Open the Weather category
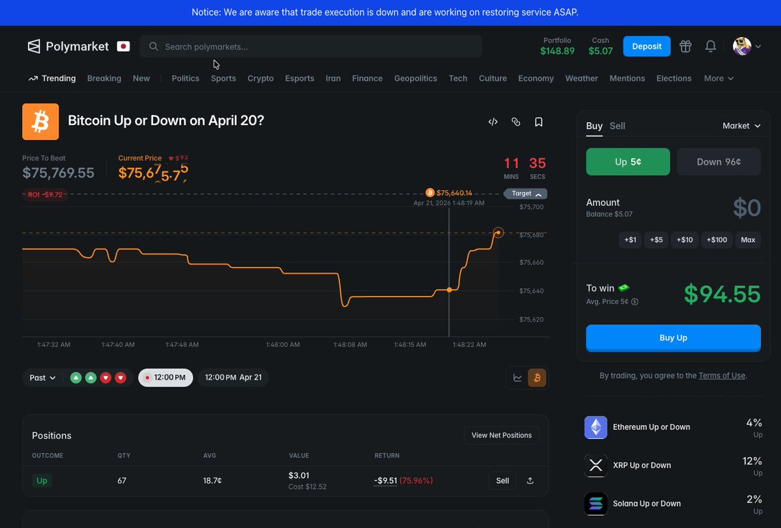781x528 pixels. 581,78
